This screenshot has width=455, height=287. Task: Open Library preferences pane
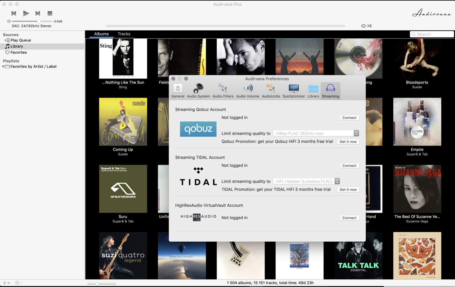(313, 91)
